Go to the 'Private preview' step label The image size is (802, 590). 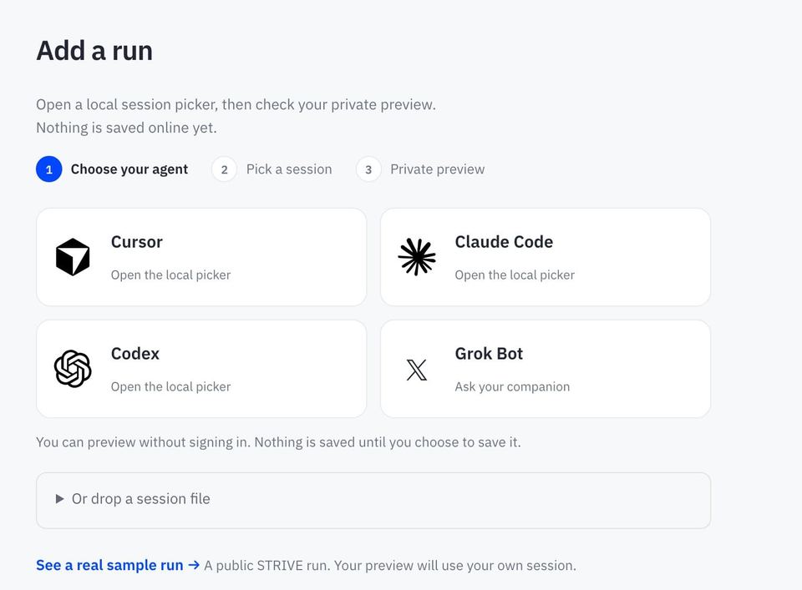click(437, 169)
